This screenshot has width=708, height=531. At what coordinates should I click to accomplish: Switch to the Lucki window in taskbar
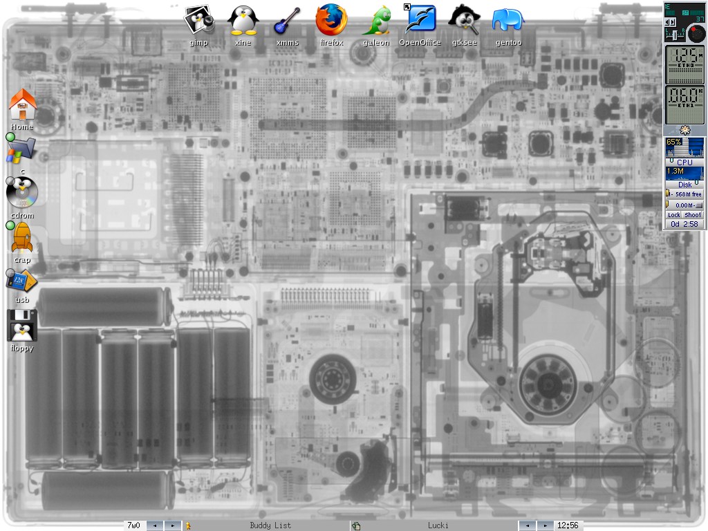point(438,525)
